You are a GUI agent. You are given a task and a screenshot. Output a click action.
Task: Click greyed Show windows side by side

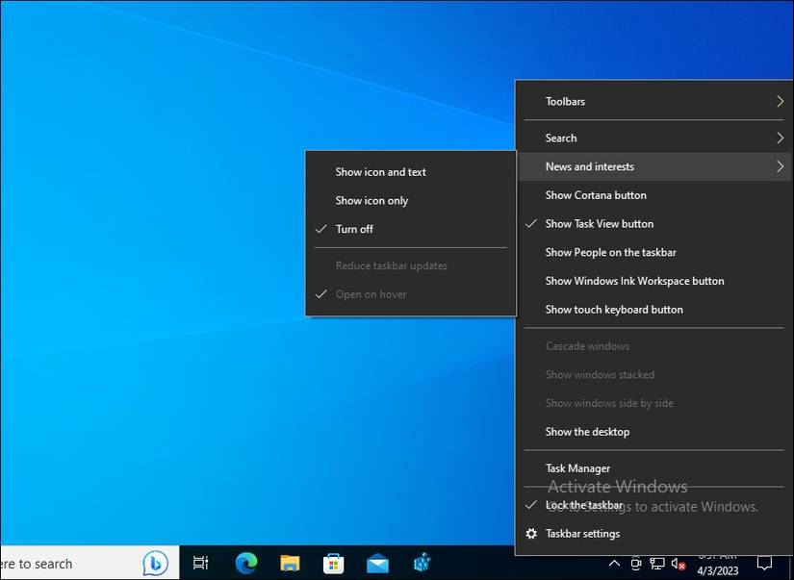[x=654, y=403]
